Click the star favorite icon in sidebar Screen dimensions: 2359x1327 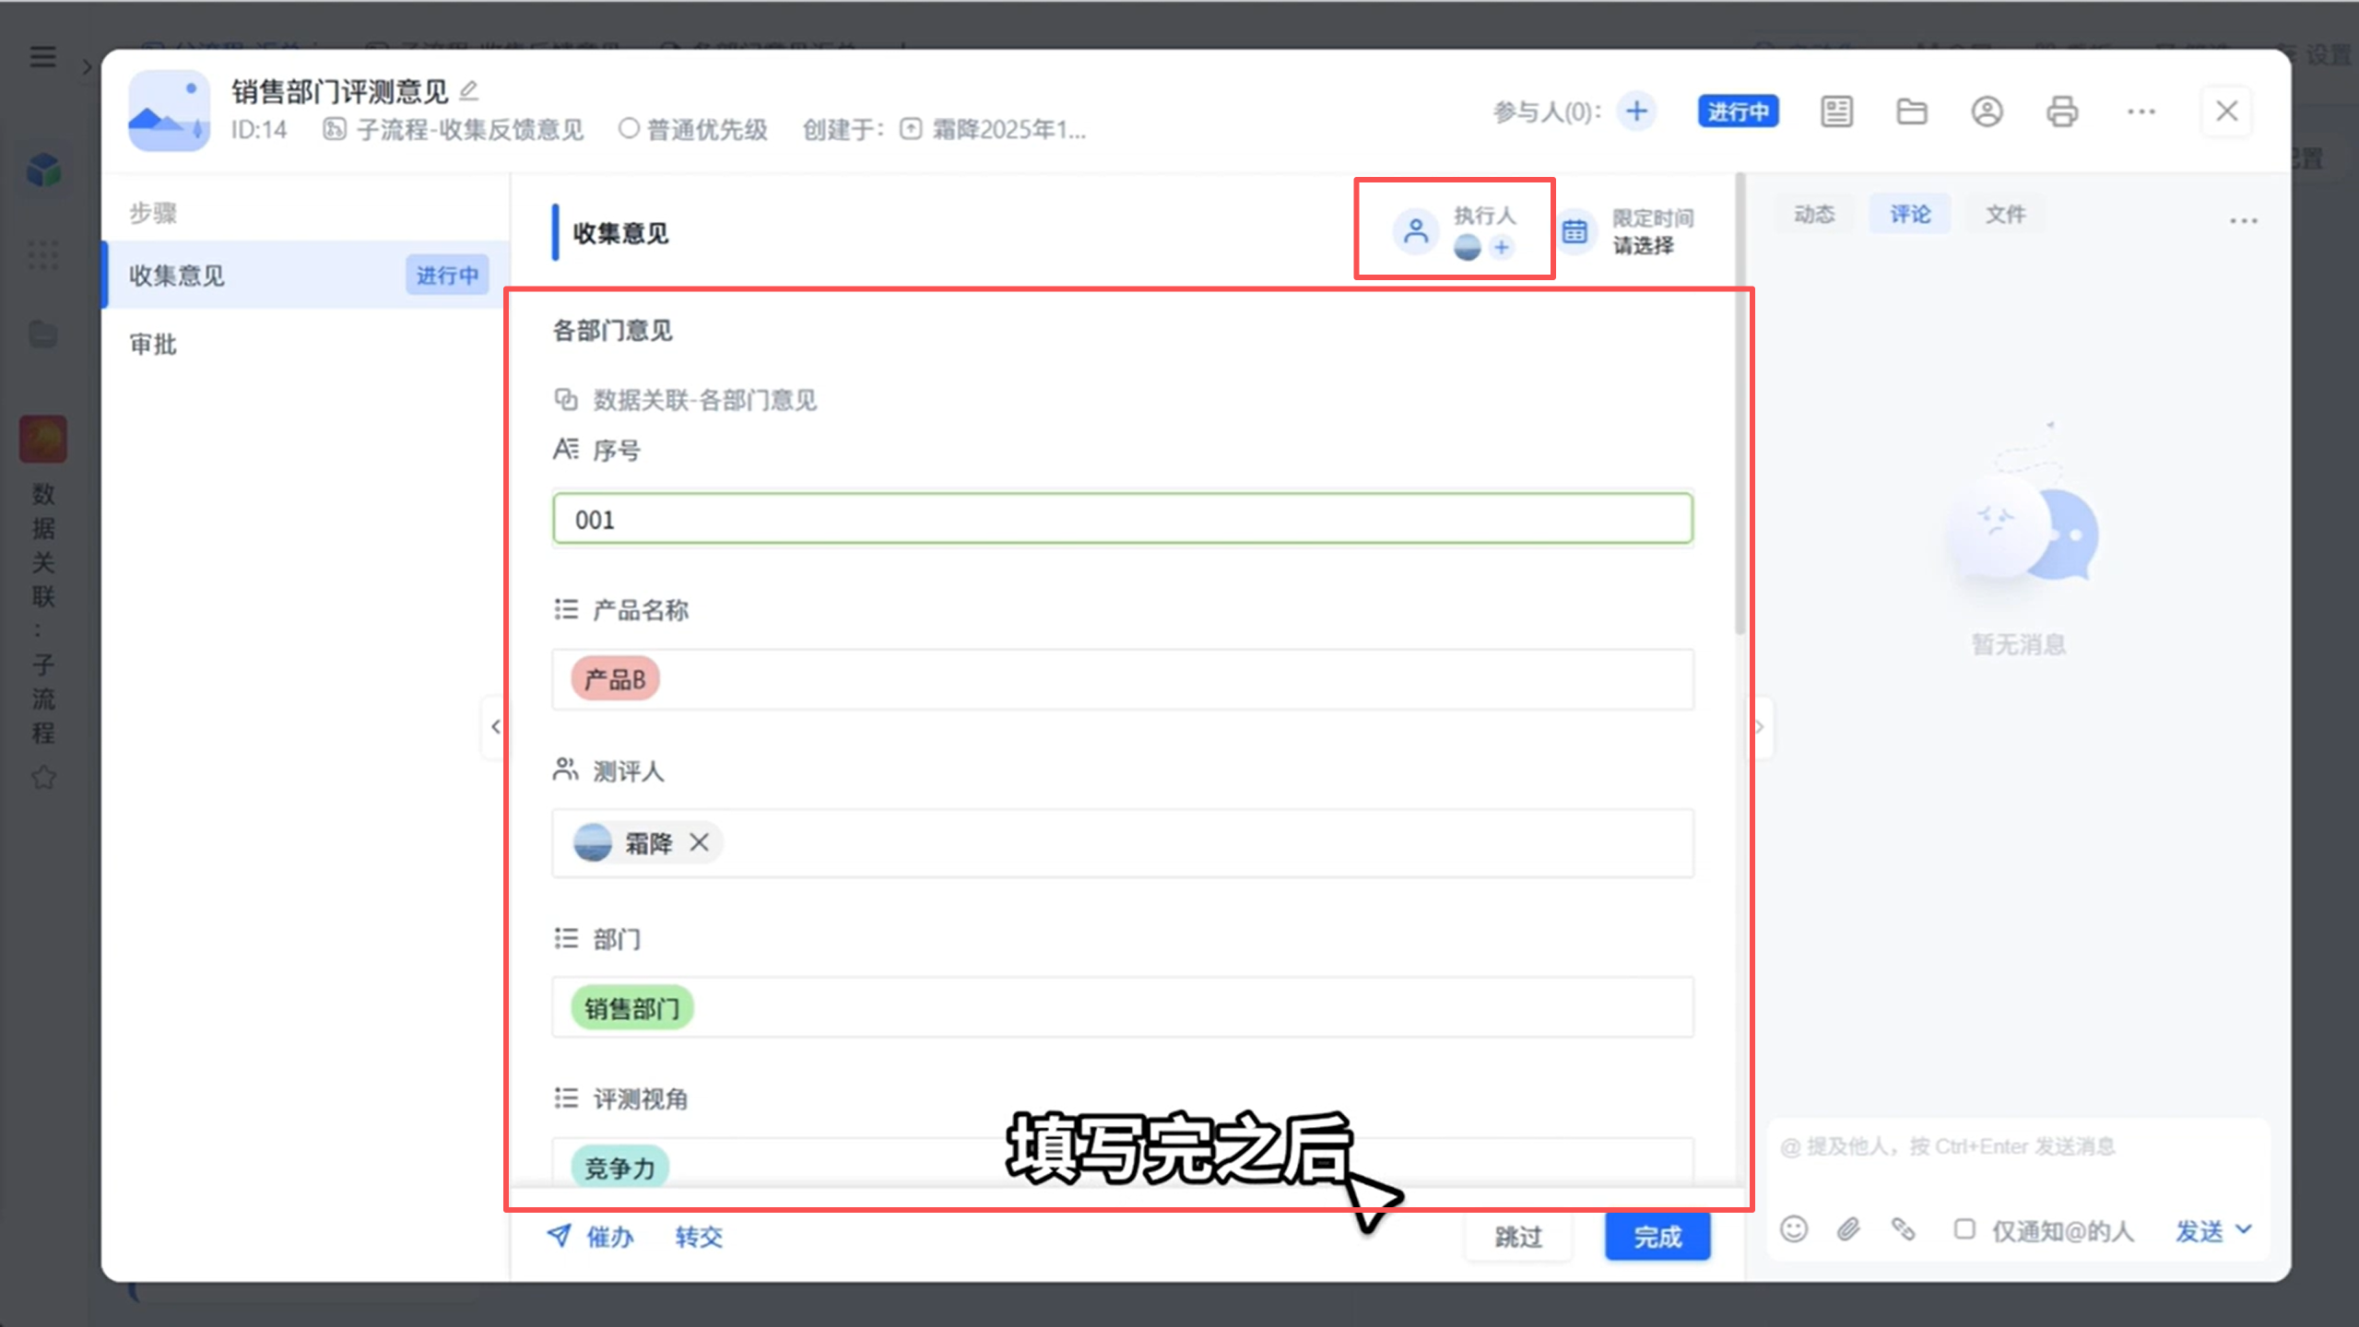point(43,778)
